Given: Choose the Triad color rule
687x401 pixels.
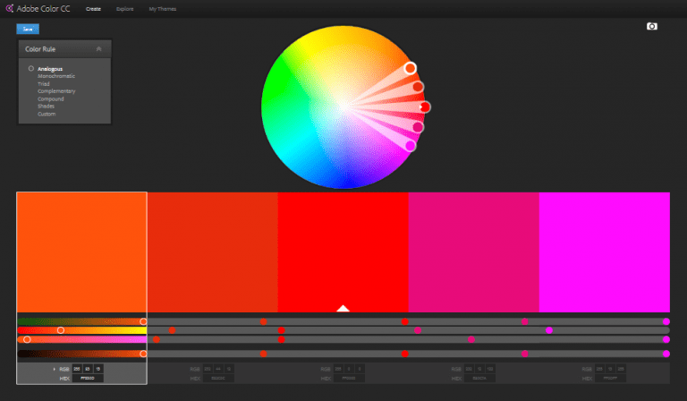Looking at the screenshot, I should coord(43,84).
